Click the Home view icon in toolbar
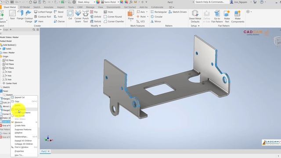Screen dimensions: 281x158 [30, 2]
